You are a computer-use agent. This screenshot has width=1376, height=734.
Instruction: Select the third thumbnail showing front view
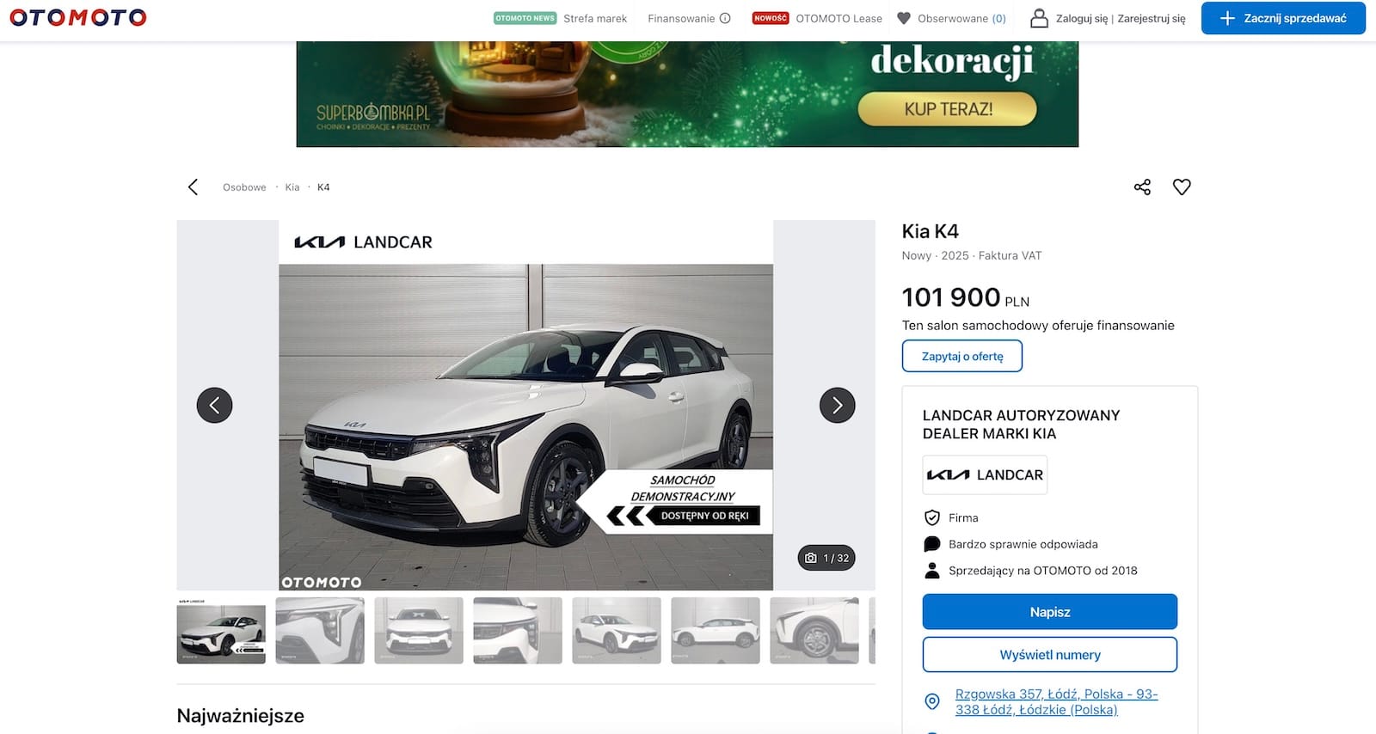419,631
